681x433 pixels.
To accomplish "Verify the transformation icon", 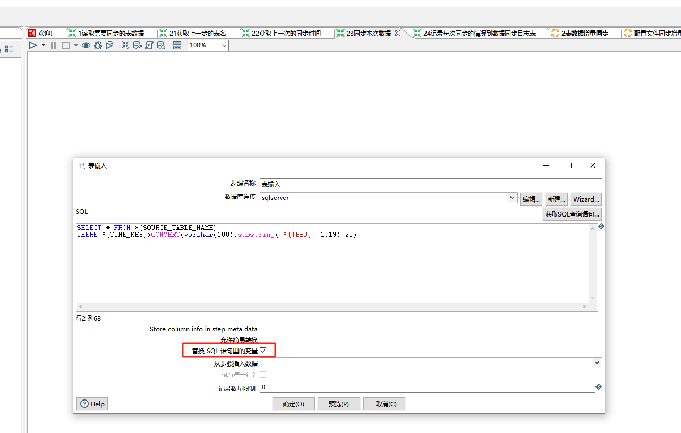I will 125,45.
